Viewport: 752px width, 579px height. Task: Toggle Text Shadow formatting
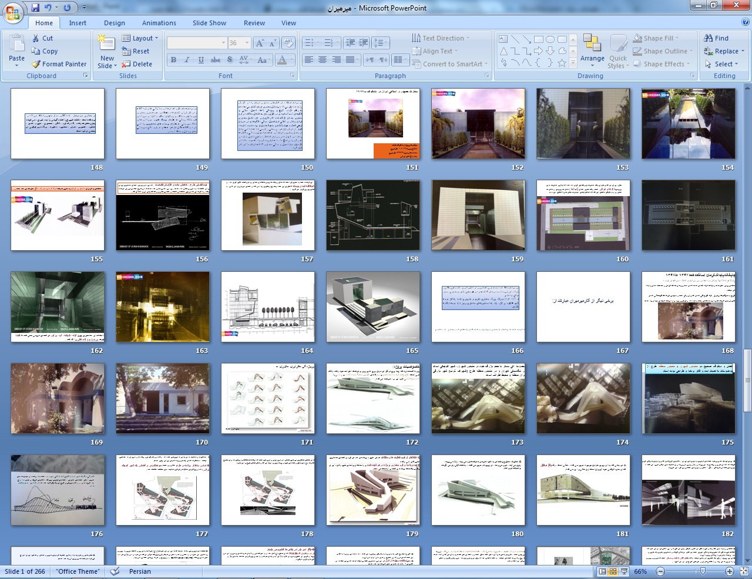point(230,60)
